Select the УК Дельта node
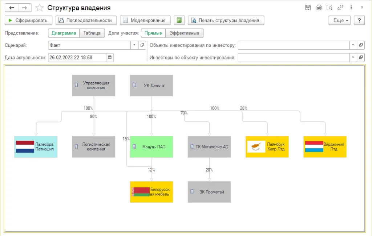The image size is (372, 236). pyautogui.click(x=151, y=86)
